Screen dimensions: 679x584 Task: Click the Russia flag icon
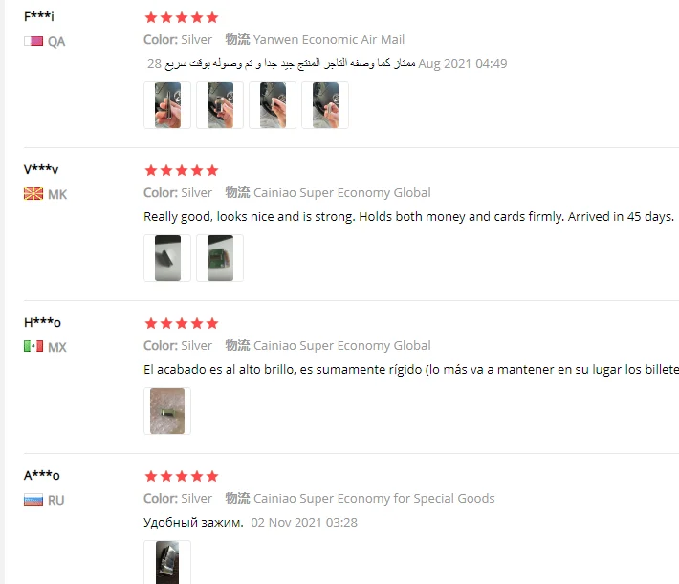click(33, 500)
